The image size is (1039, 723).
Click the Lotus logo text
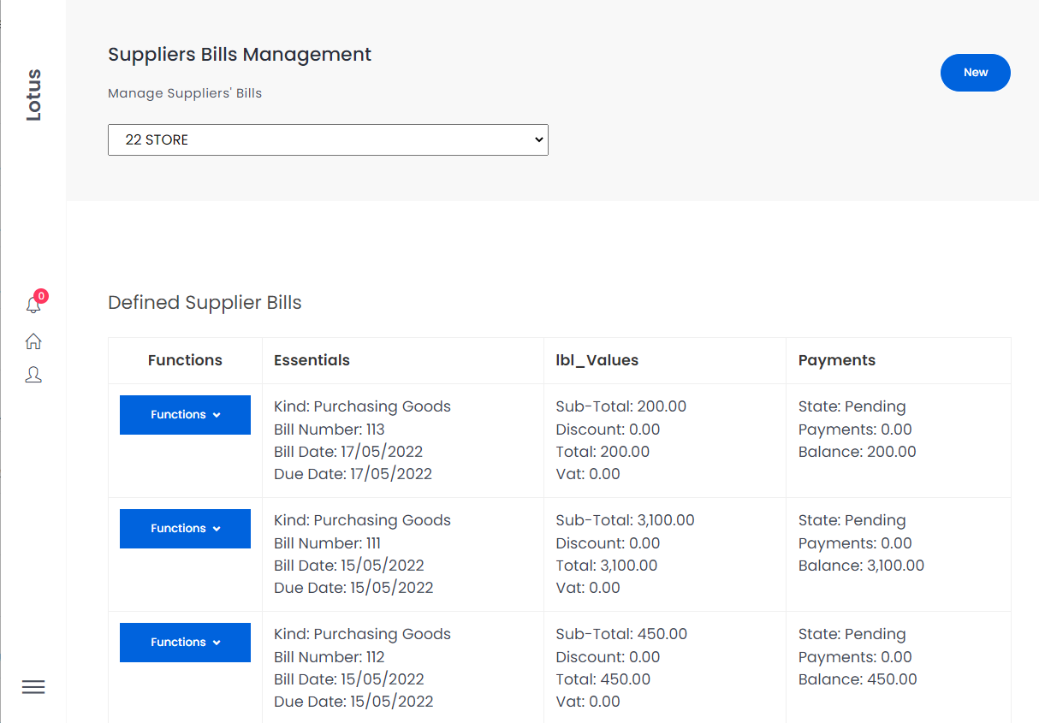33,95
